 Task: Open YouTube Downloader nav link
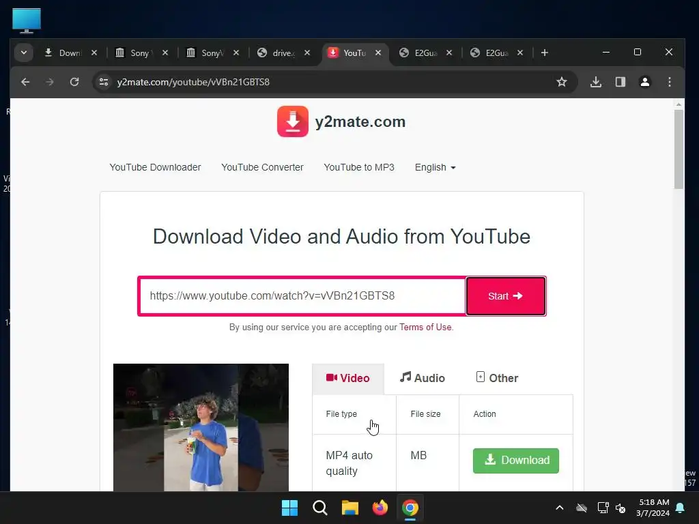point(155,168)
